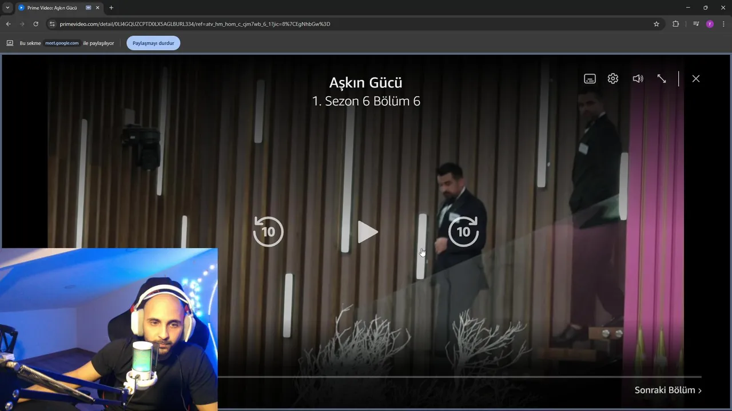Open subtitles and audio options

pos(590,79)
